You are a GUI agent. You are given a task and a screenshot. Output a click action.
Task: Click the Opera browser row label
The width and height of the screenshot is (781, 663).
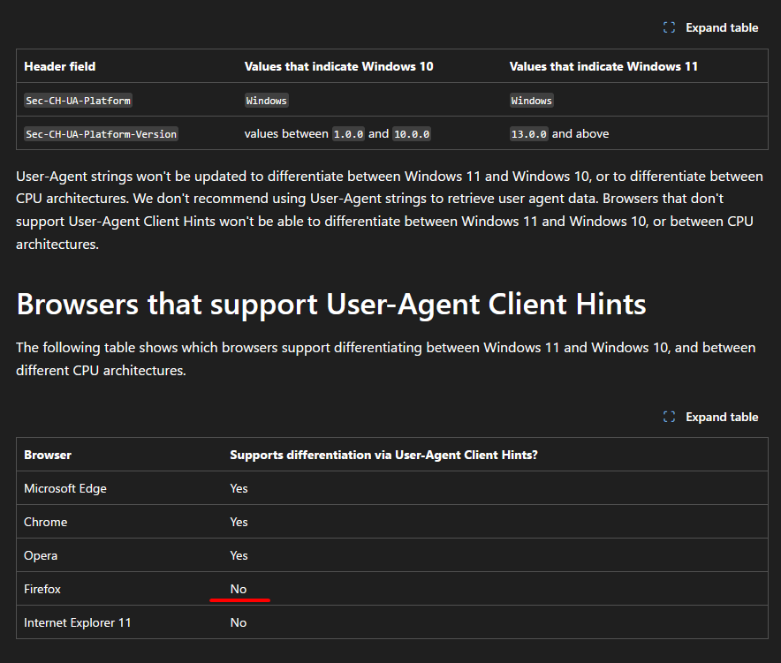tap(41, 555)
